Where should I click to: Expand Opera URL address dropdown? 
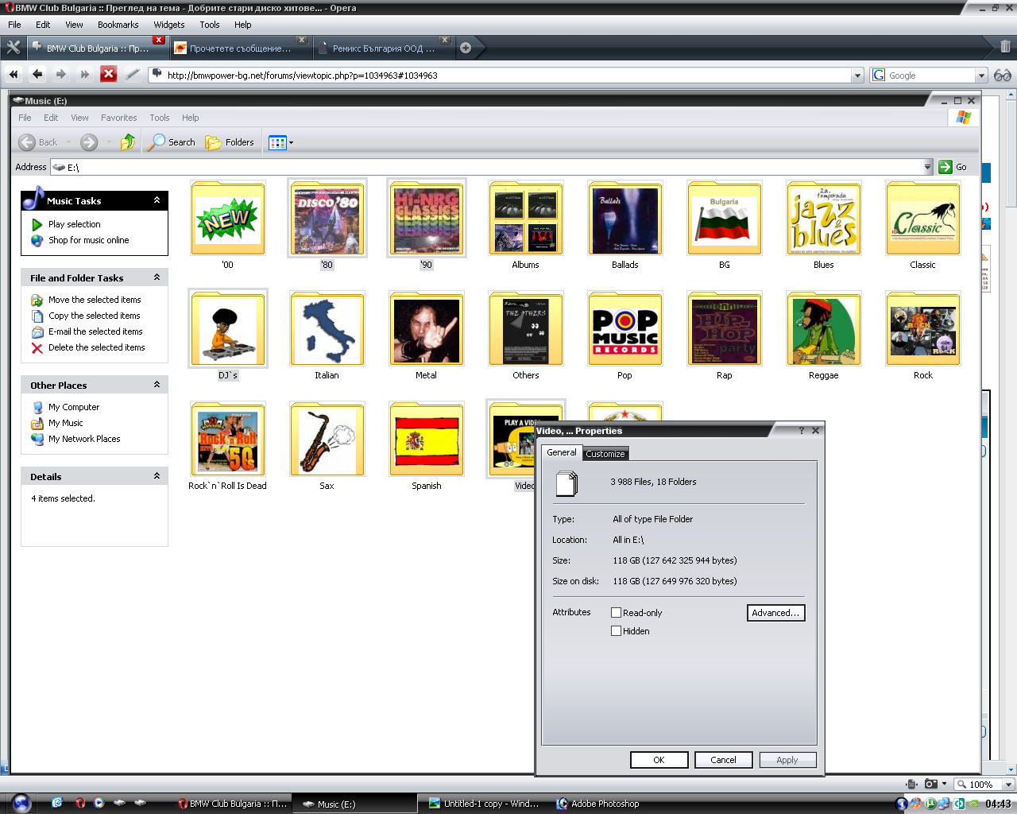857,76
